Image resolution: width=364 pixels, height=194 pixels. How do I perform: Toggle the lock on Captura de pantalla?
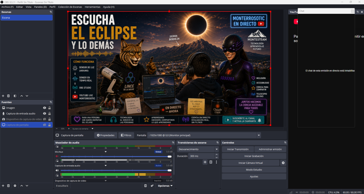coord(49,125)
